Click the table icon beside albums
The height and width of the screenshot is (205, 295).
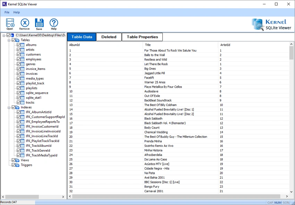23,45
